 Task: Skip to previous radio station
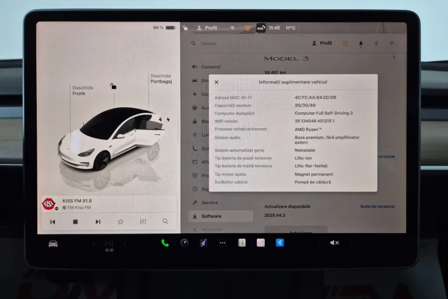pos(53,222)
